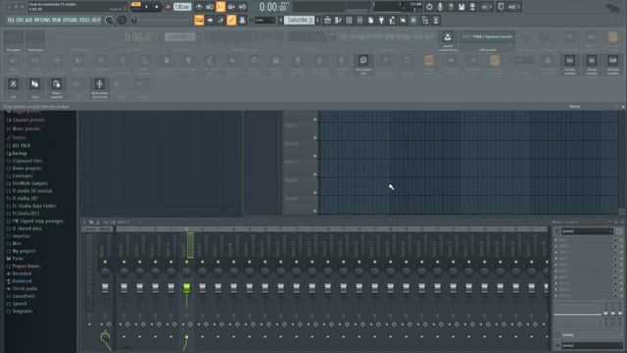Toggle loop recording icon
627x353 pixels.
tap(242, 7)
